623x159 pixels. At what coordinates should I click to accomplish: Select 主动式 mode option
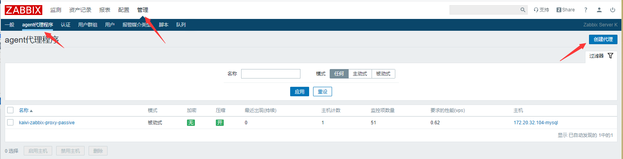pos(360,74)
